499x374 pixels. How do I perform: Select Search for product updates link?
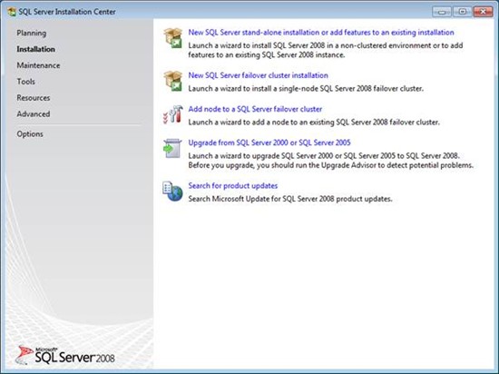(x=232, y=186)
